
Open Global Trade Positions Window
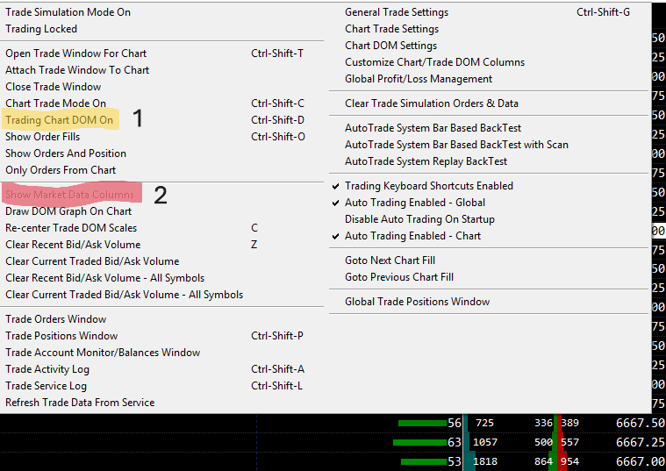coord(417,302)
